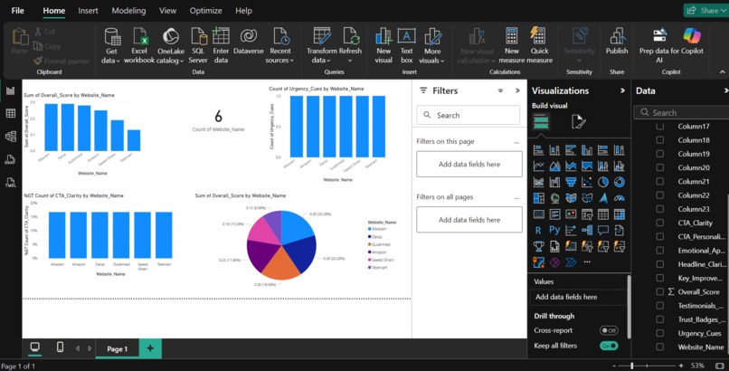Switch to the Insert ribbon tab
Image resolution: width=729 pixels, height=371 pixels.
(88, 11)
